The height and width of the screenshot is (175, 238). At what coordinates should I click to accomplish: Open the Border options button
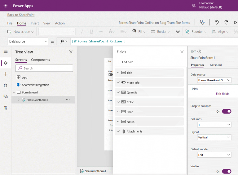click(161, 32)
